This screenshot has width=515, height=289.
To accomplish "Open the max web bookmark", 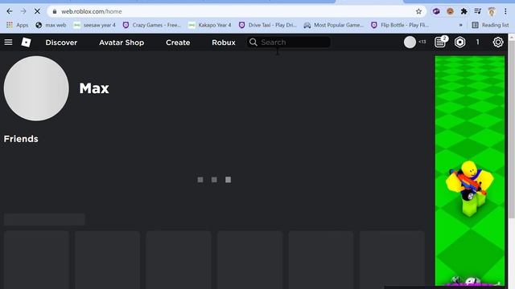I will point(51,25).
